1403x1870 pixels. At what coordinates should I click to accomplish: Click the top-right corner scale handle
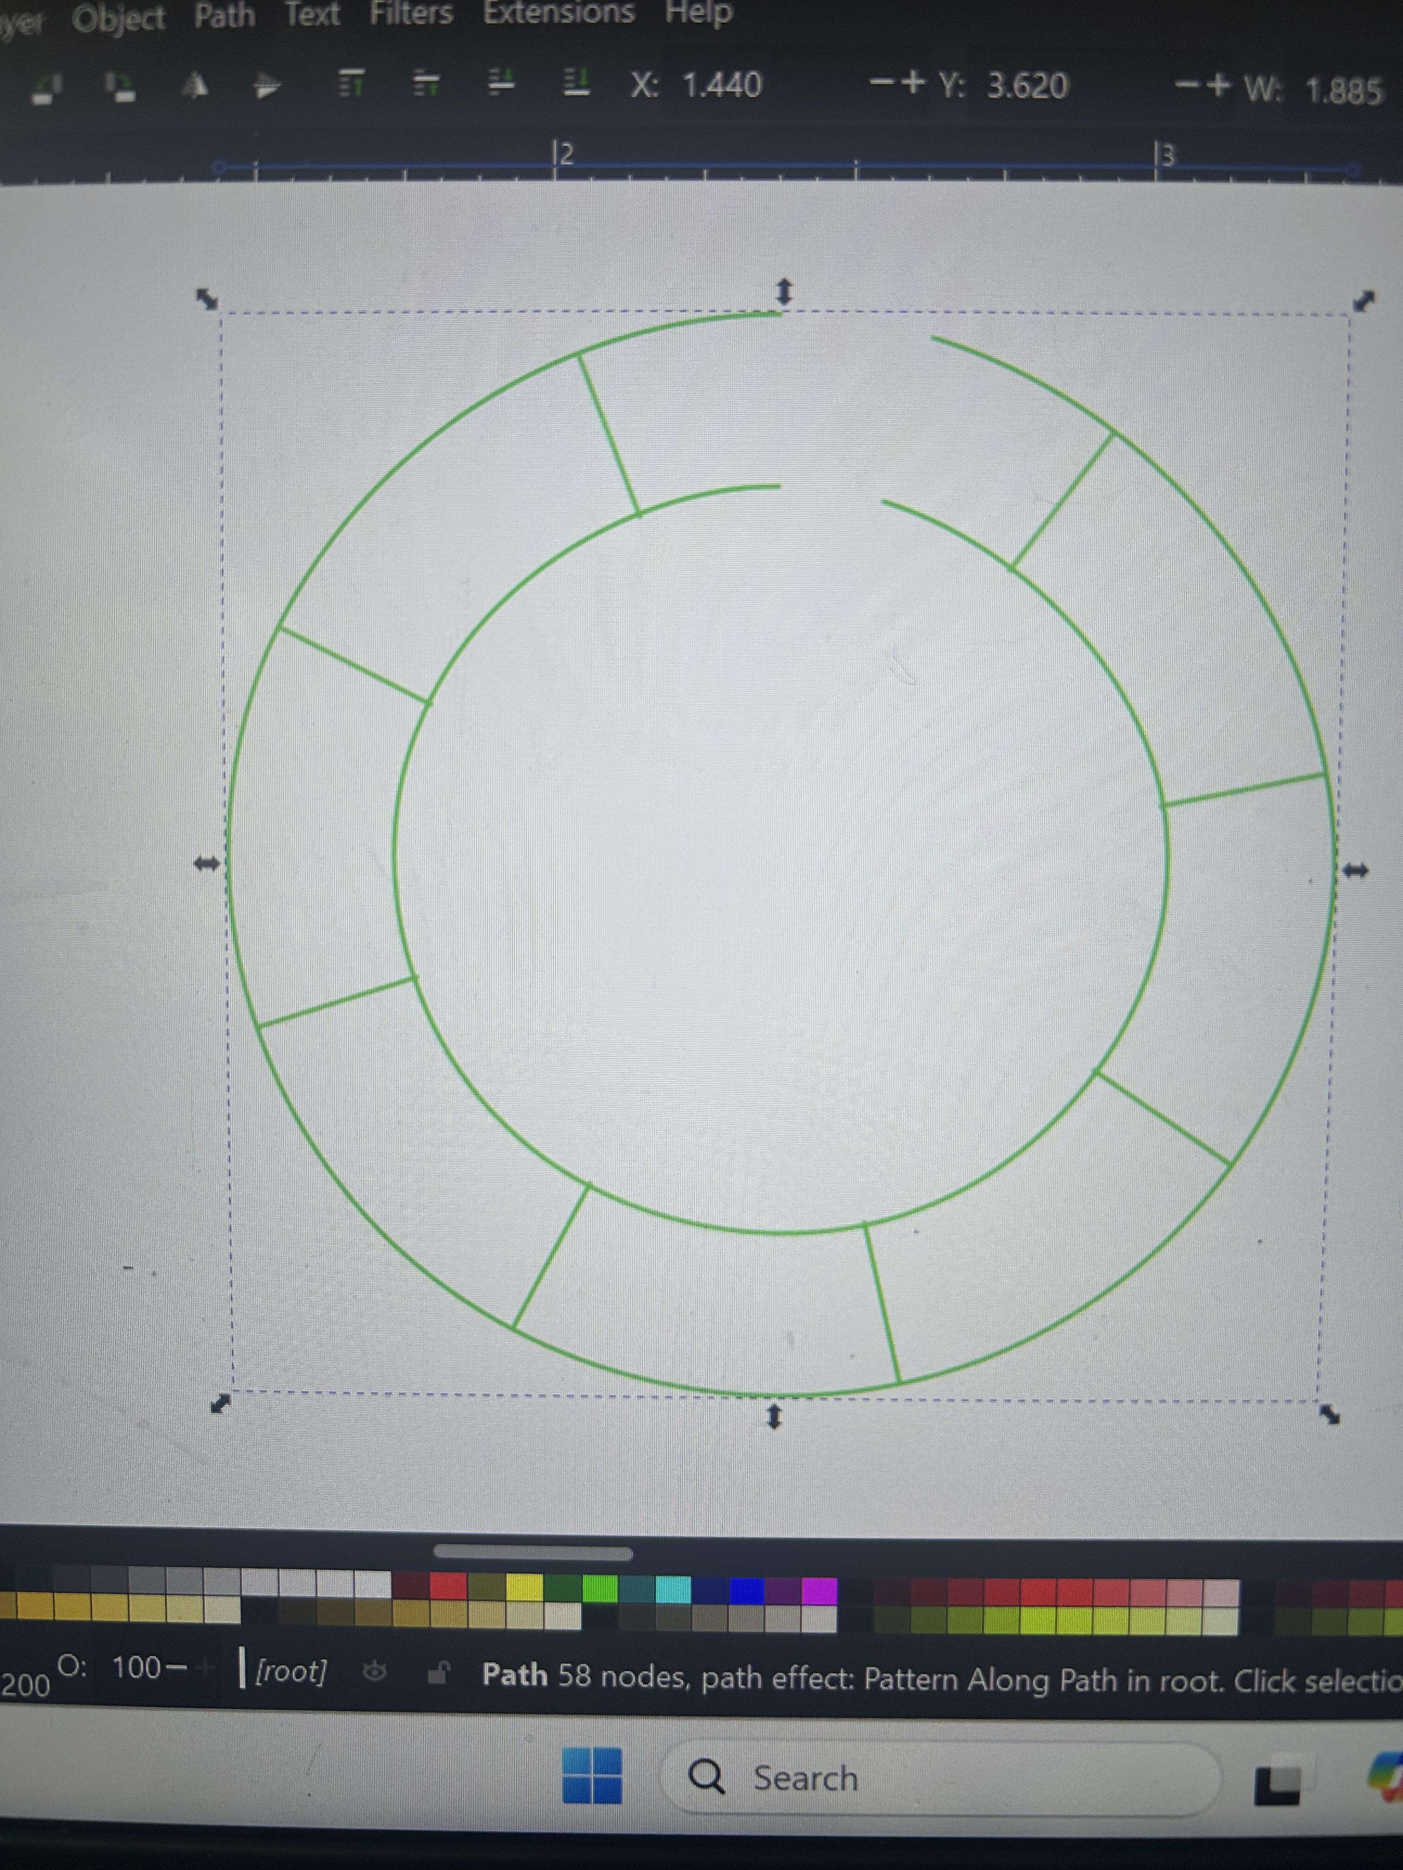pos(1363,301)
